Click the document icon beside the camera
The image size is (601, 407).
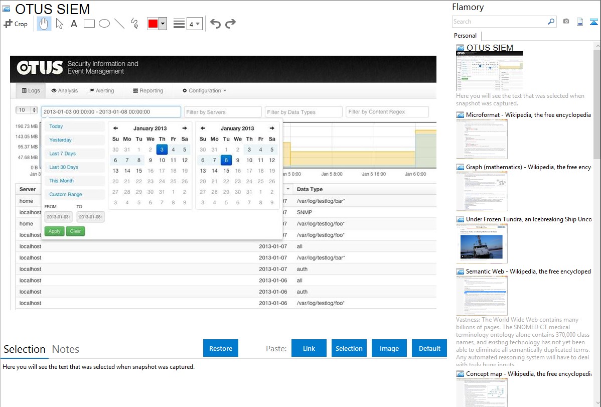point(580,22)
